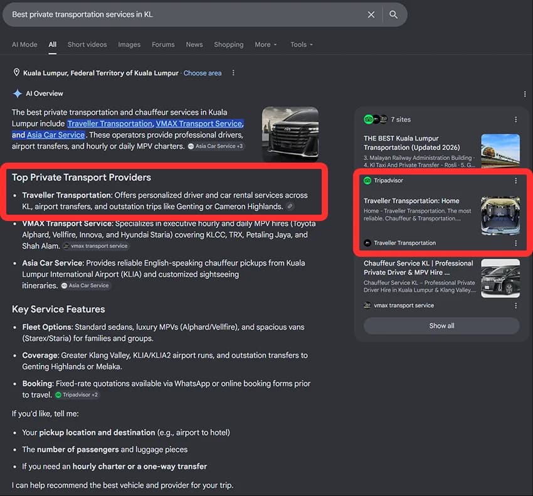The height and width of the screenshot is (496, 533).
Task: Click the Top Private Transport Providers heading
Action: [82, 177]
